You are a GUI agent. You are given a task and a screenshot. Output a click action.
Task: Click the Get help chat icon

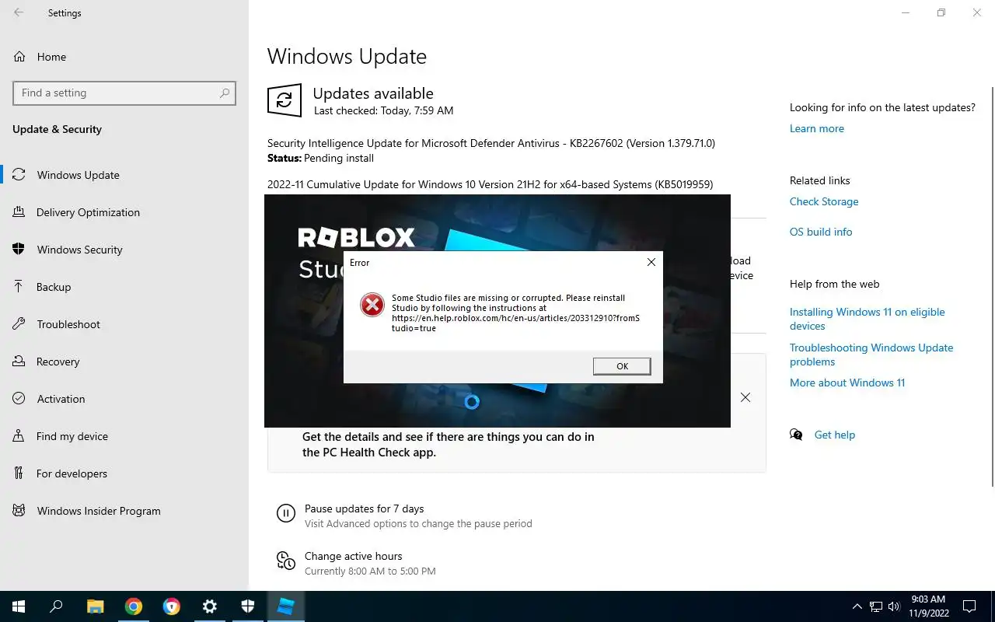[x=796, y=435]
